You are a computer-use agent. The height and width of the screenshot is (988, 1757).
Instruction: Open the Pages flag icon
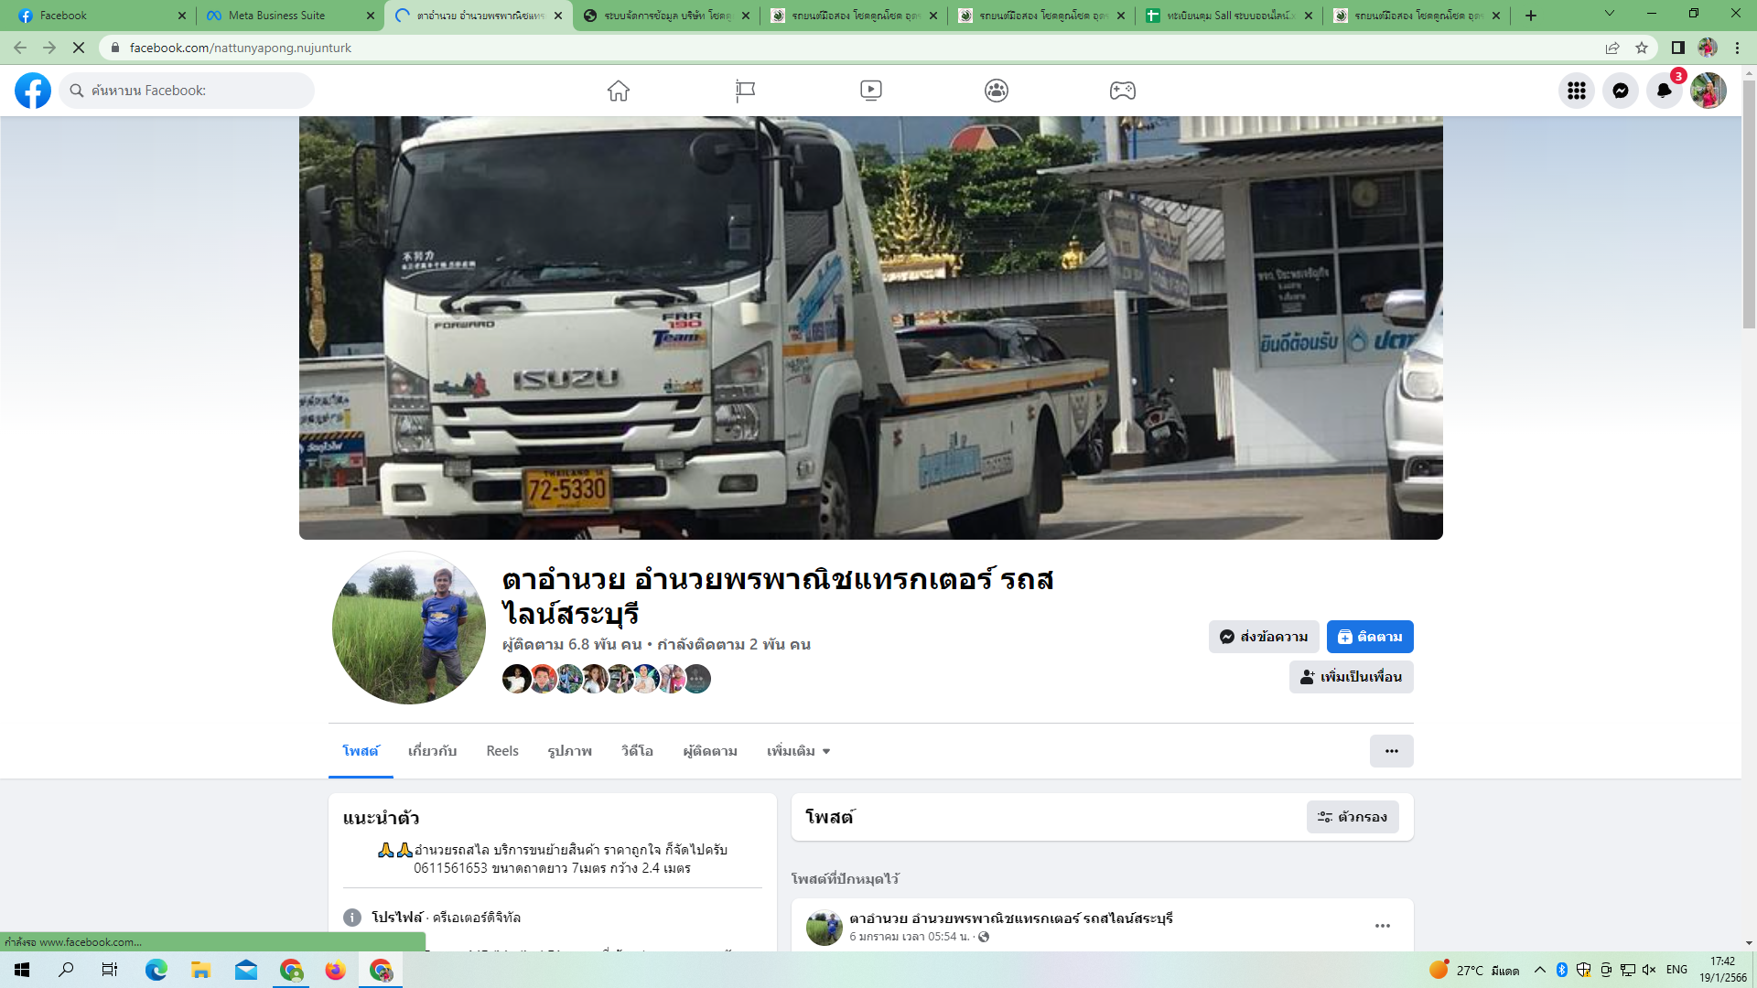coord(745,91)
